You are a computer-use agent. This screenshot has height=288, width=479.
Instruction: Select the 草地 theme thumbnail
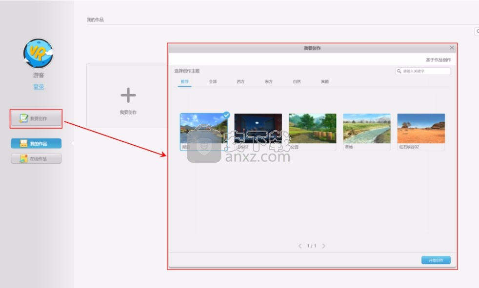[x=367, y=132]
